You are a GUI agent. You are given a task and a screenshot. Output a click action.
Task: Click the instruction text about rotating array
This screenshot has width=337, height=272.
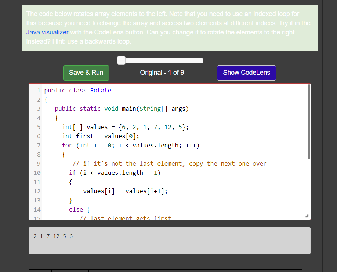coord(168,27)
